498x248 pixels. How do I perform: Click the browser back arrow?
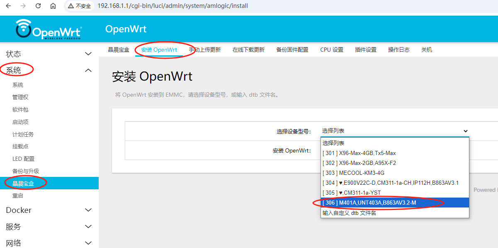(8, 6)
